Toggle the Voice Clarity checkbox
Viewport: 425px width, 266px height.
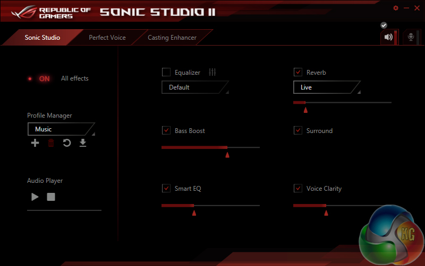coord(298,188)
